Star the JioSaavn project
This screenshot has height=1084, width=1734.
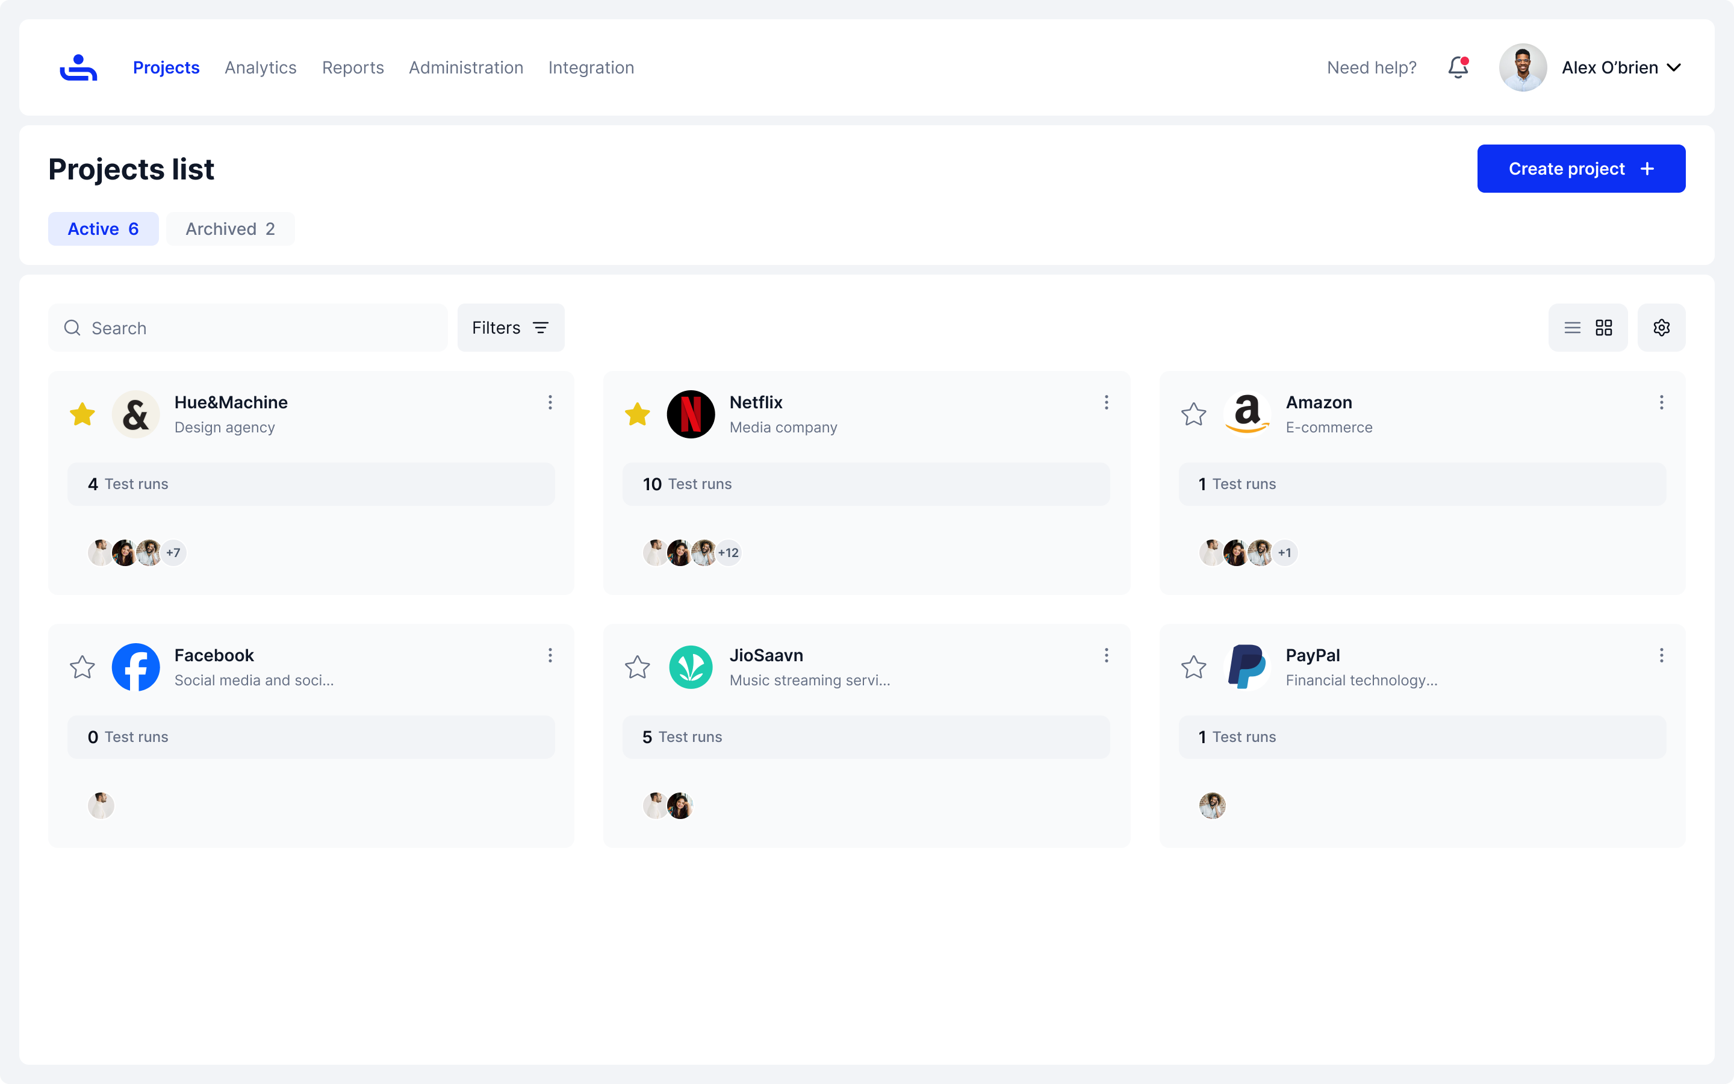(x=637, y=667)
